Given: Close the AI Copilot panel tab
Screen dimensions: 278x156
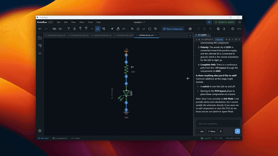Looking at the screenshot, I should coord(208,35).
